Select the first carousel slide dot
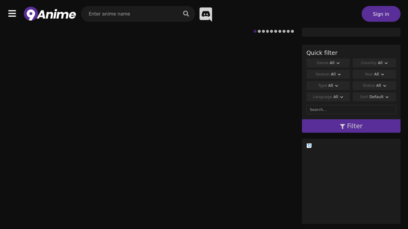The image size is (408, 229). click(255, 31)
